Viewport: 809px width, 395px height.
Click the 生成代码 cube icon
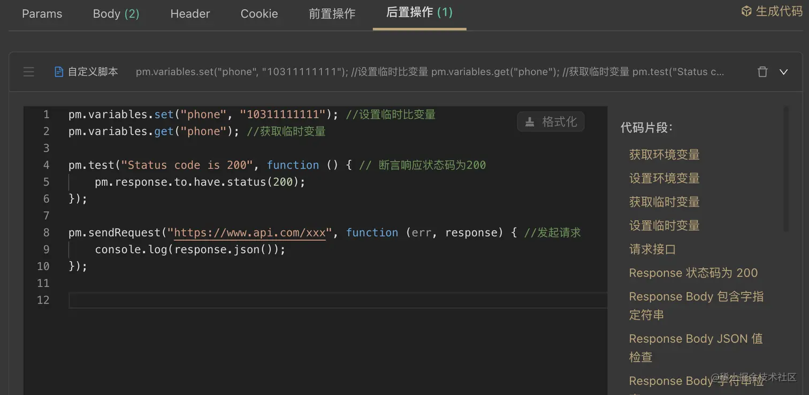tap(746, 11)
